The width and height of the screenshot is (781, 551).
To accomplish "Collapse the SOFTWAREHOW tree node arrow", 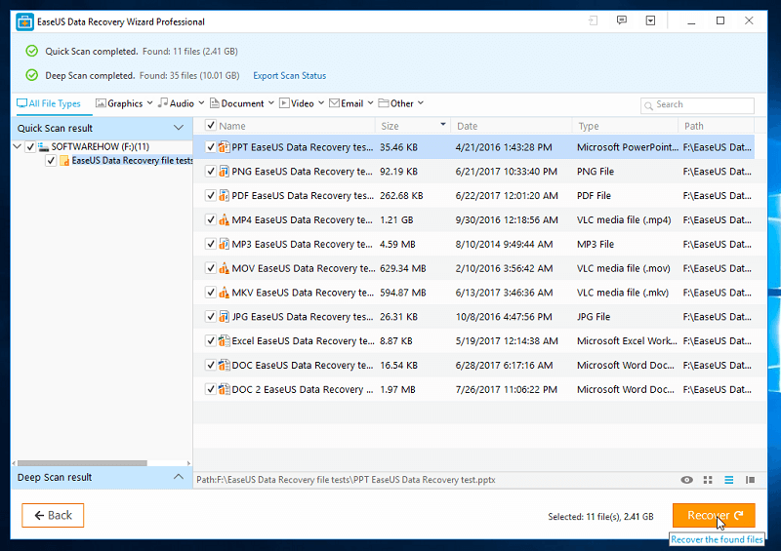I will pyautogui.click(x=18, y=146).
